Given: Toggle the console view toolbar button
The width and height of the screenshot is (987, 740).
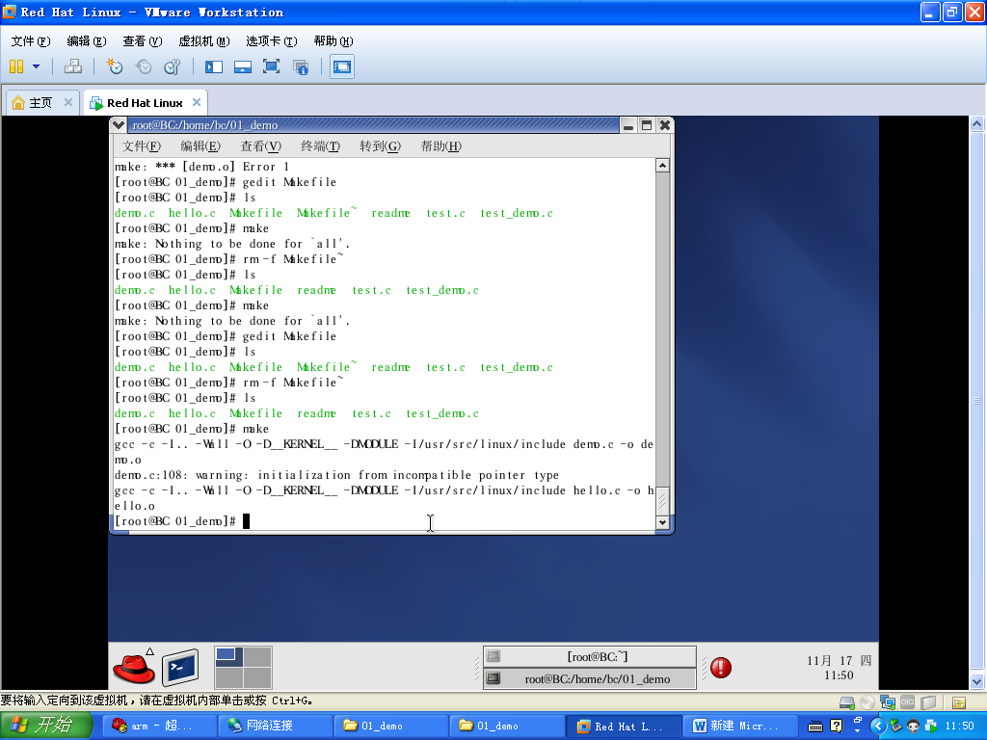Looking at the screenshot, I should pyautogui.click(x=342, y=66).
